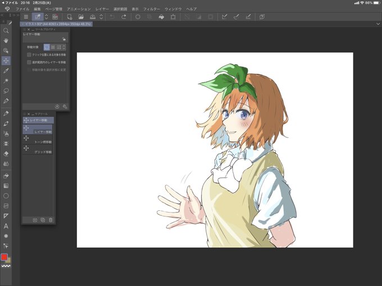Select the Gradient tool
The image size is (382, 286).
point(6,186)
